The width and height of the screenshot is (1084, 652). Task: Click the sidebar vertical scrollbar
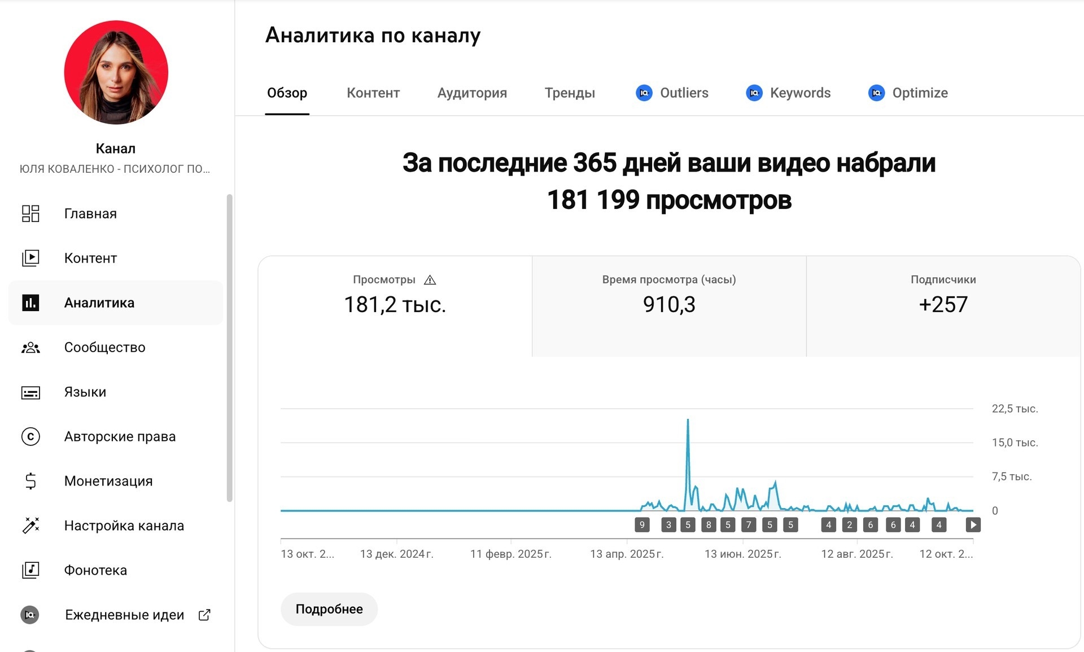coord(229,347)
